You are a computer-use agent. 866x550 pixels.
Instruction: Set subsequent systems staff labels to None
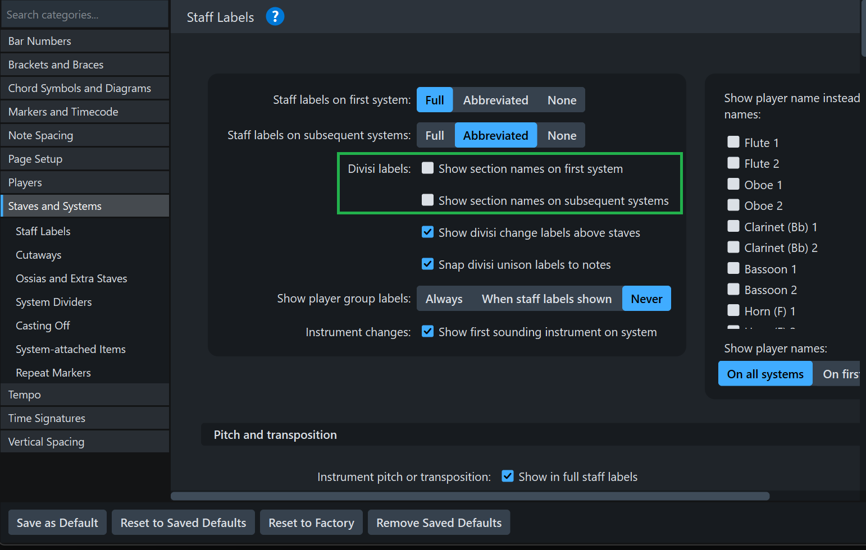coord(562,135)
